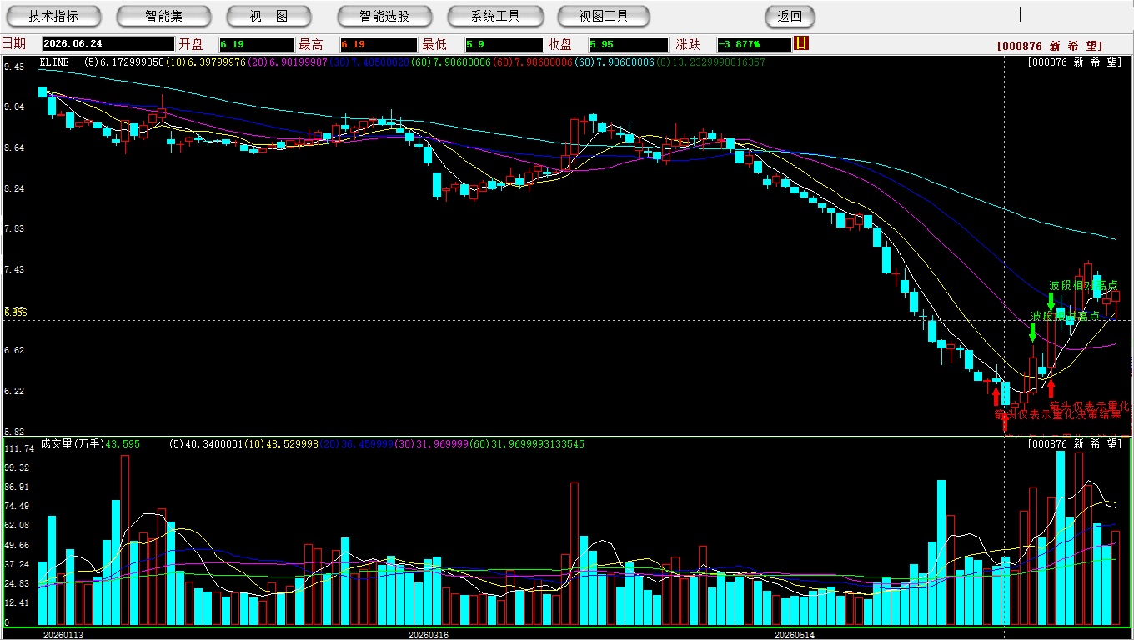
Task: Click the 涨跌 field label
Action: point(688,44)
